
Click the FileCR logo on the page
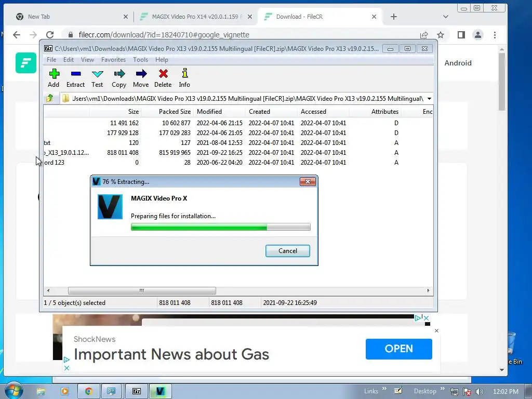click(x=26, y=63)
